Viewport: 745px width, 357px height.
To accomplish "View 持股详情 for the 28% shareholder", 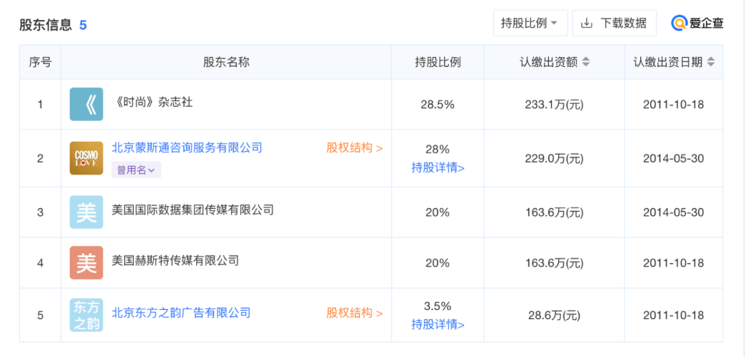I will [x=437, y=167].
